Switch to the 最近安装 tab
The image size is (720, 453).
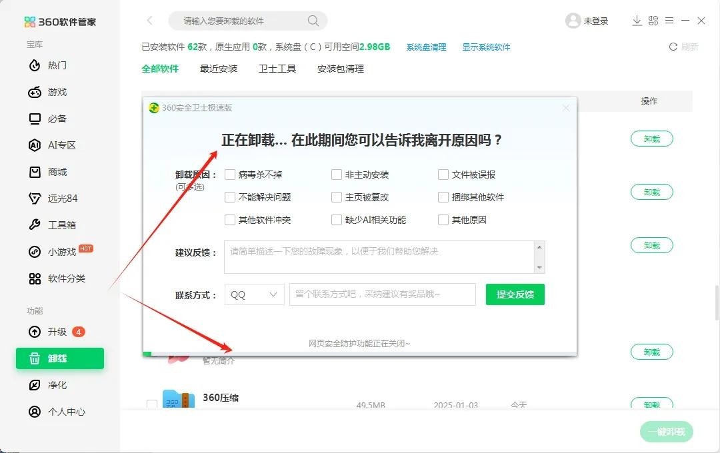tap(219, 69)
